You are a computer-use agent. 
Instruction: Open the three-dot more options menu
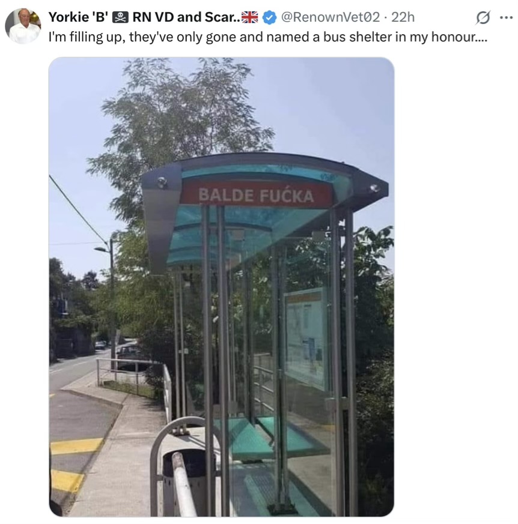coord(507,17)
